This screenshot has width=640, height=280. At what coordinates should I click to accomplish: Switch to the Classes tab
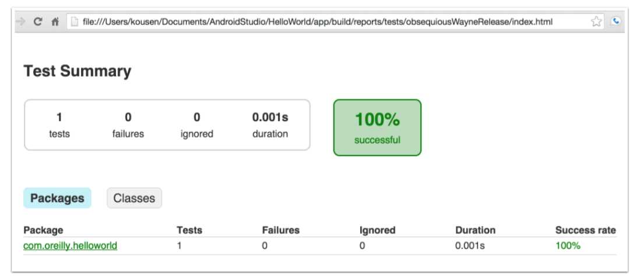pos(134,198)
